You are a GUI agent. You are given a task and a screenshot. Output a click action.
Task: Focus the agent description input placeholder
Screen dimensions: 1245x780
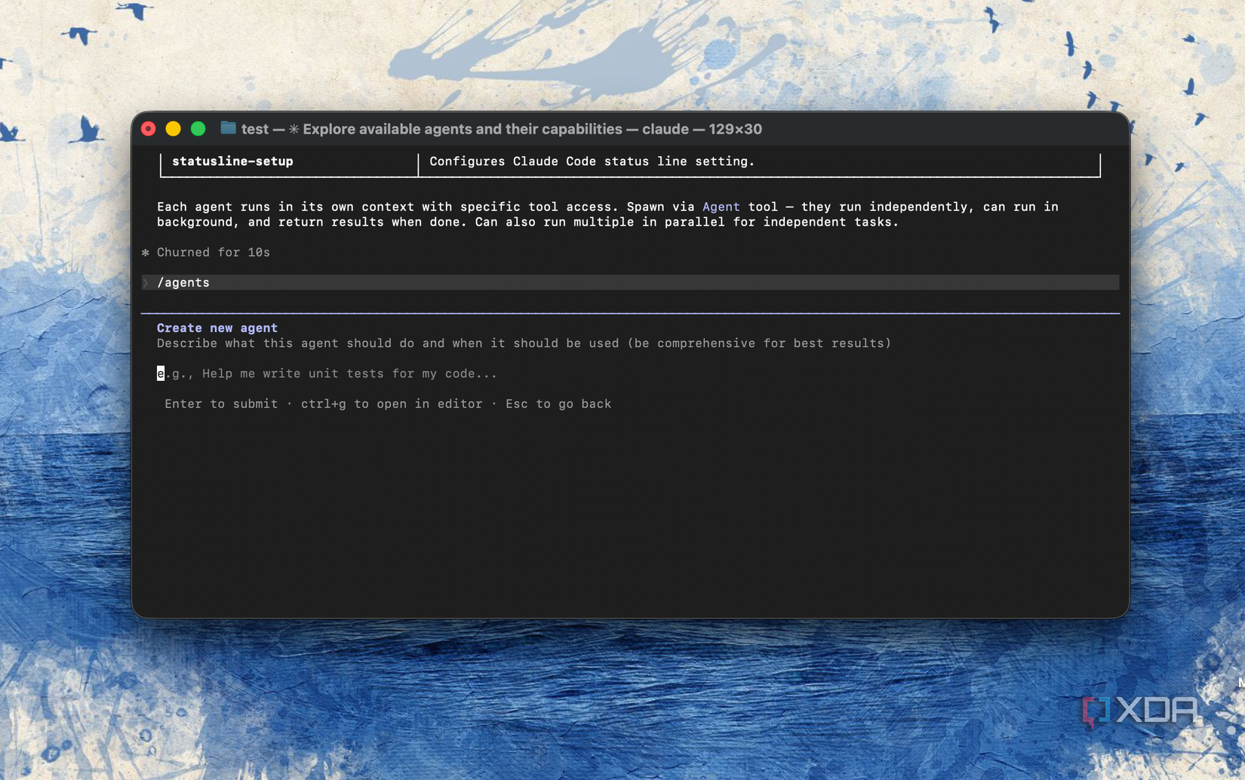[x=327, y=373]
